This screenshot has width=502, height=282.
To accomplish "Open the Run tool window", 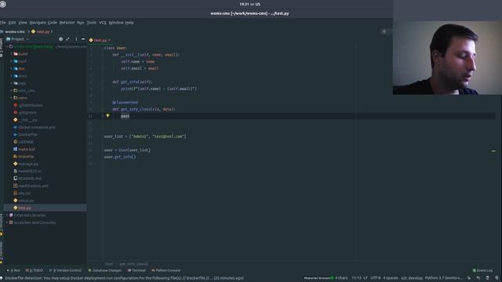I will click(x=13, y=270).
